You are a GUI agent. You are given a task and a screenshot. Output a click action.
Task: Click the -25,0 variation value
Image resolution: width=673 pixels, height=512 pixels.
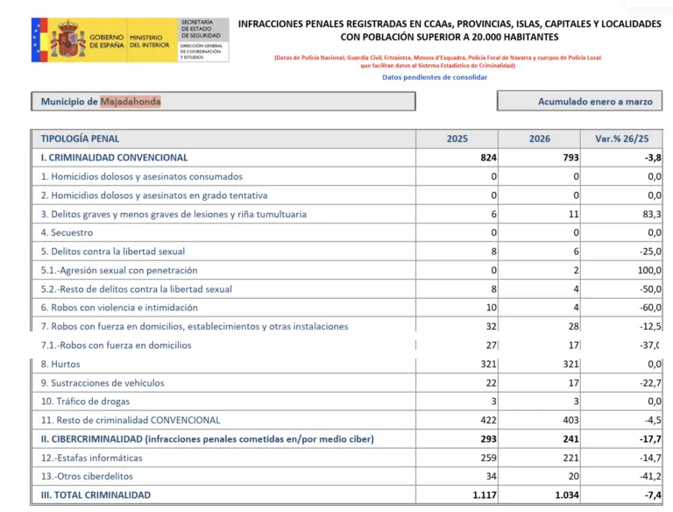(x=650, y=252)
